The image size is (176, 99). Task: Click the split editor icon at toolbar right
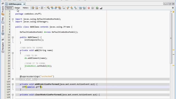coord(173,8)
